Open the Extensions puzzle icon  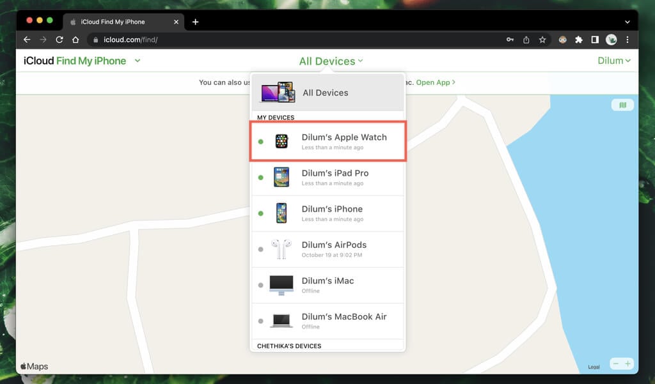(x=578, y=40)
